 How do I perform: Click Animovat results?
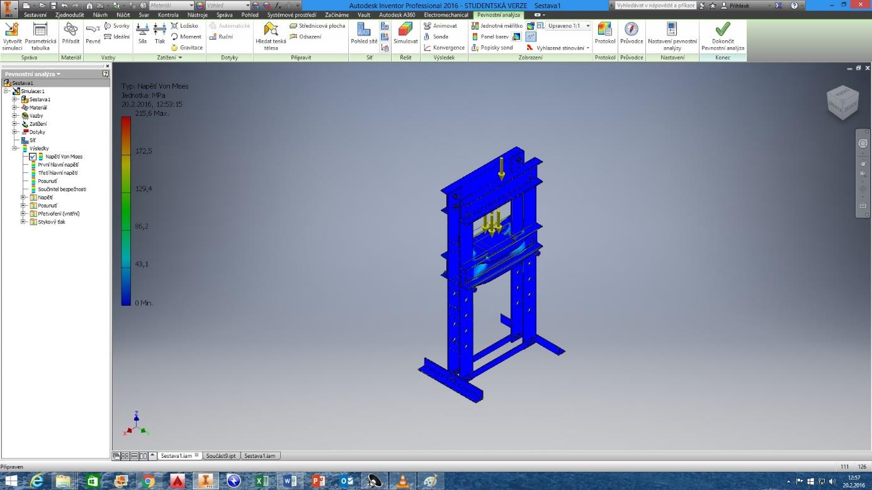click(441, 26)
